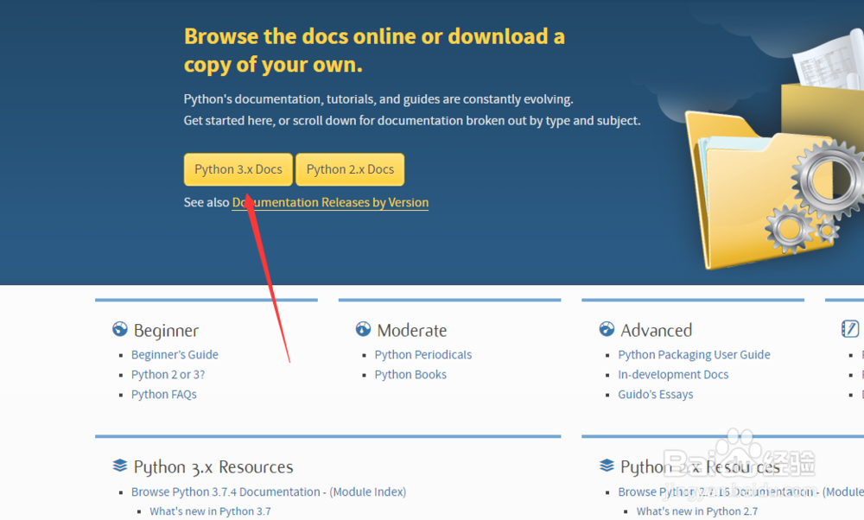The image size is (864, 520).
Task: Click the Python 2.x Resources heading
Action: pyautogui.click(x=700, y=467)
